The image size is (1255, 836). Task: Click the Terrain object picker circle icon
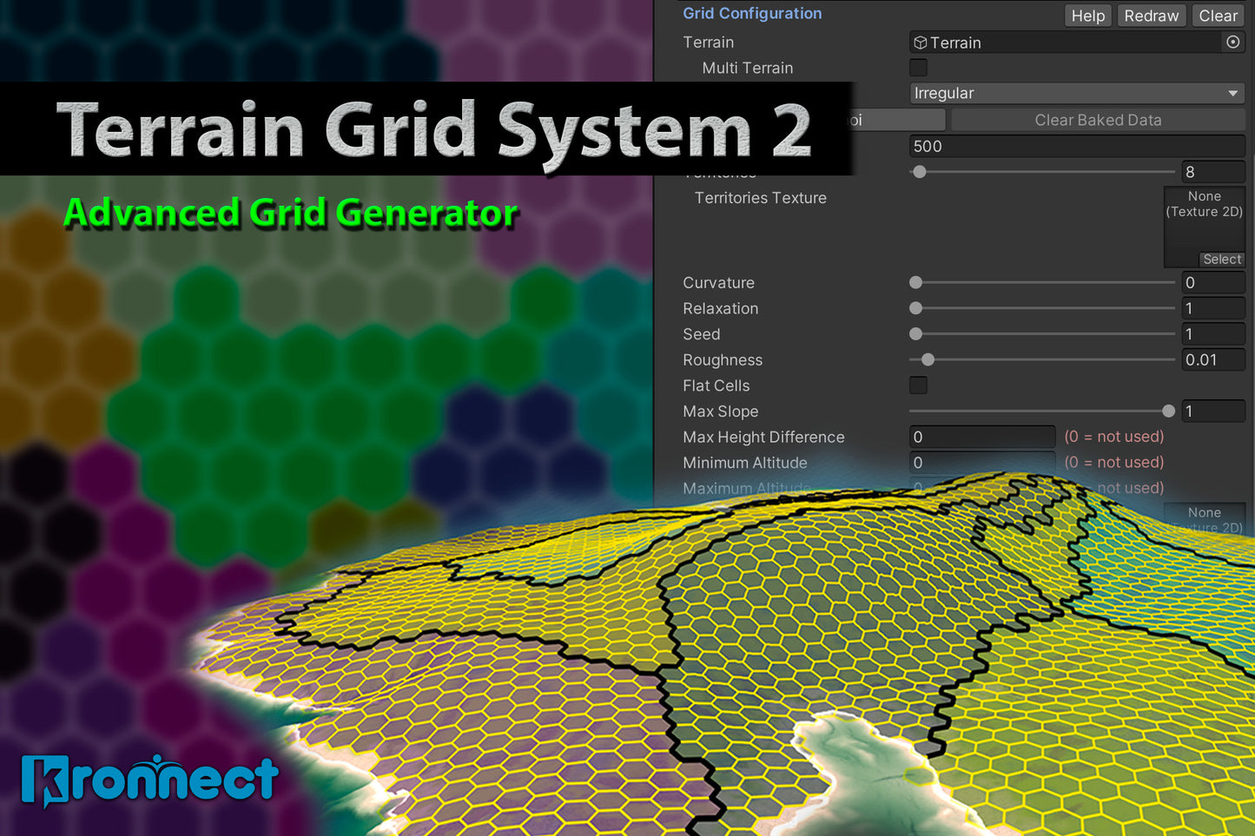[1232, 43]
